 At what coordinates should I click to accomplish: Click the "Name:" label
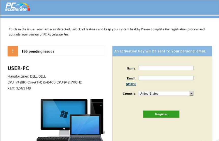point(132,68)
